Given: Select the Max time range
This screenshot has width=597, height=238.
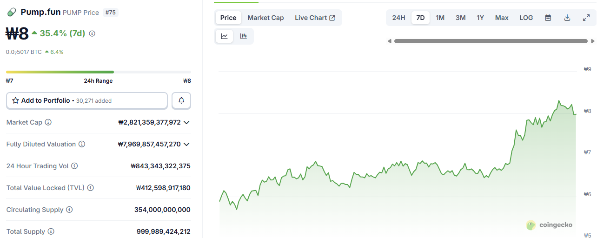Looking at the screenshot, I should click(x=502, y=18).
